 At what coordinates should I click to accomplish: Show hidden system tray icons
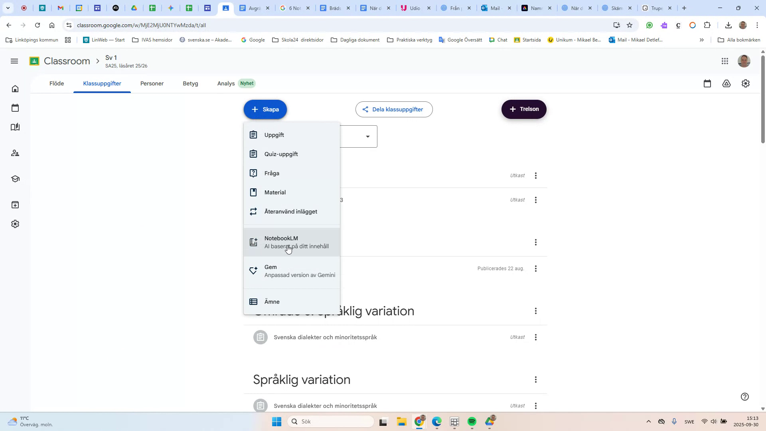pos(648,421)
